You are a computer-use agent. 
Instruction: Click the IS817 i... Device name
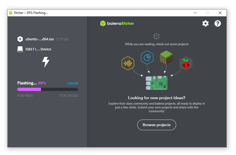click(x=38, y=49)
